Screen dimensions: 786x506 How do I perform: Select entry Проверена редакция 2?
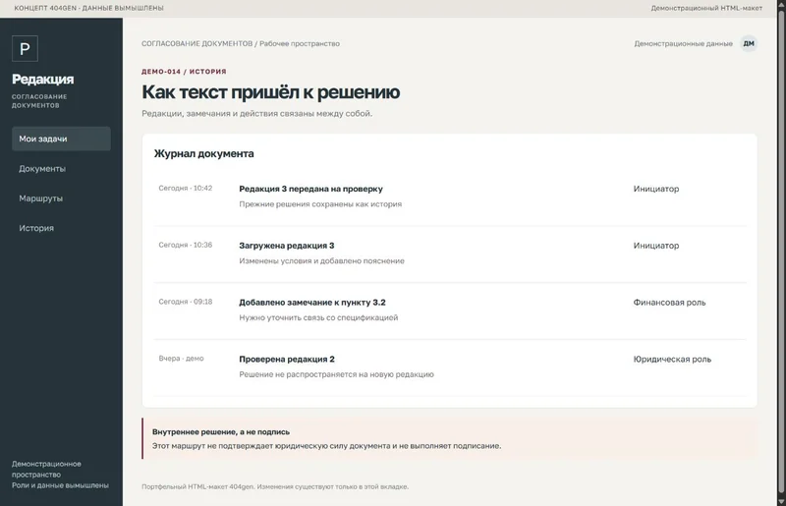pos(287,359)
